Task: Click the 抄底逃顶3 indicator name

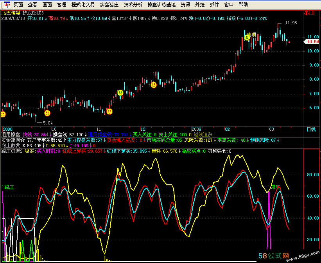Action: coord(33,13)
